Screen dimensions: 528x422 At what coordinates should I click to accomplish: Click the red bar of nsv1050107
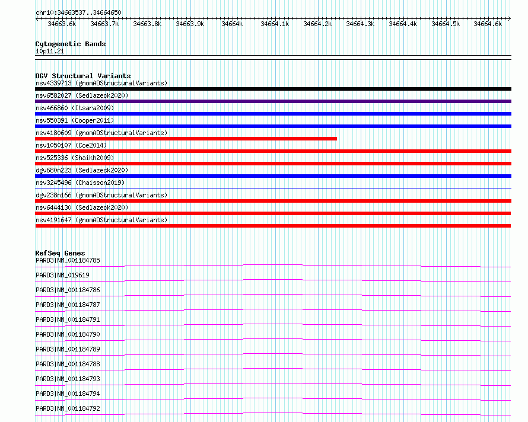tap(273, 151)
